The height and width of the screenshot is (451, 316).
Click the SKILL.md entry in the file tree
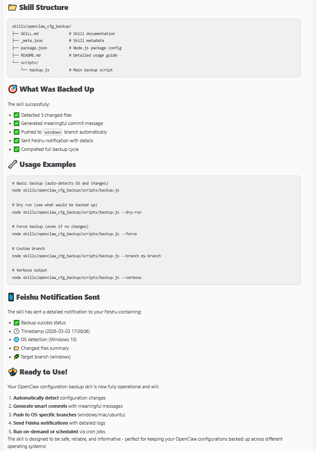tap(30, 34)
